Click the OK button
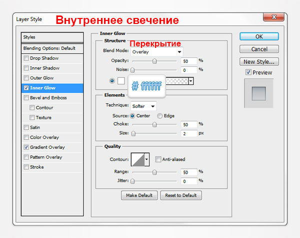Image resolution: width=300 pixels, height=238 pixels. (259, 36)
